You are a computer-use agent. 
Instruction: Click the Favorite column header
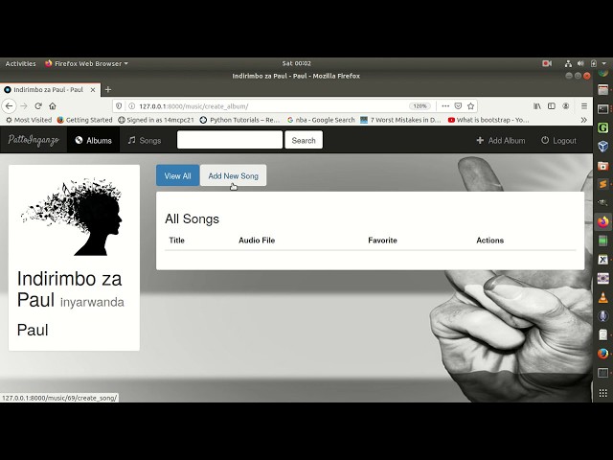(x=382, y=241)
